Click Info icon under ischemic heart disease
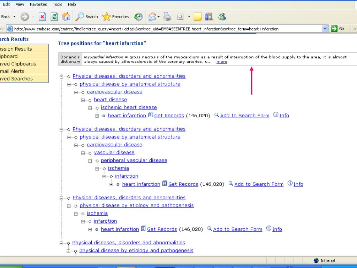 pos(281,116)
